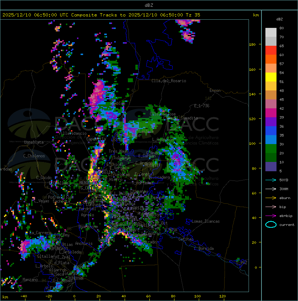Click the cyan 50YD track arrow
This screenshot has height=301, width=298.
pyautogui.click(x=271, y=180)
